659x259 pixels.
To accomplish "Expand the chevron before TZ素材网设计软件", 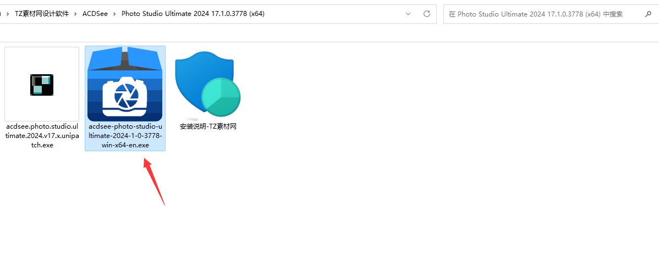I will 8,14.
